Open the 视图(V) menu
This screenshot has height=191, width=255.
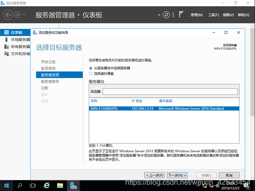228,15
